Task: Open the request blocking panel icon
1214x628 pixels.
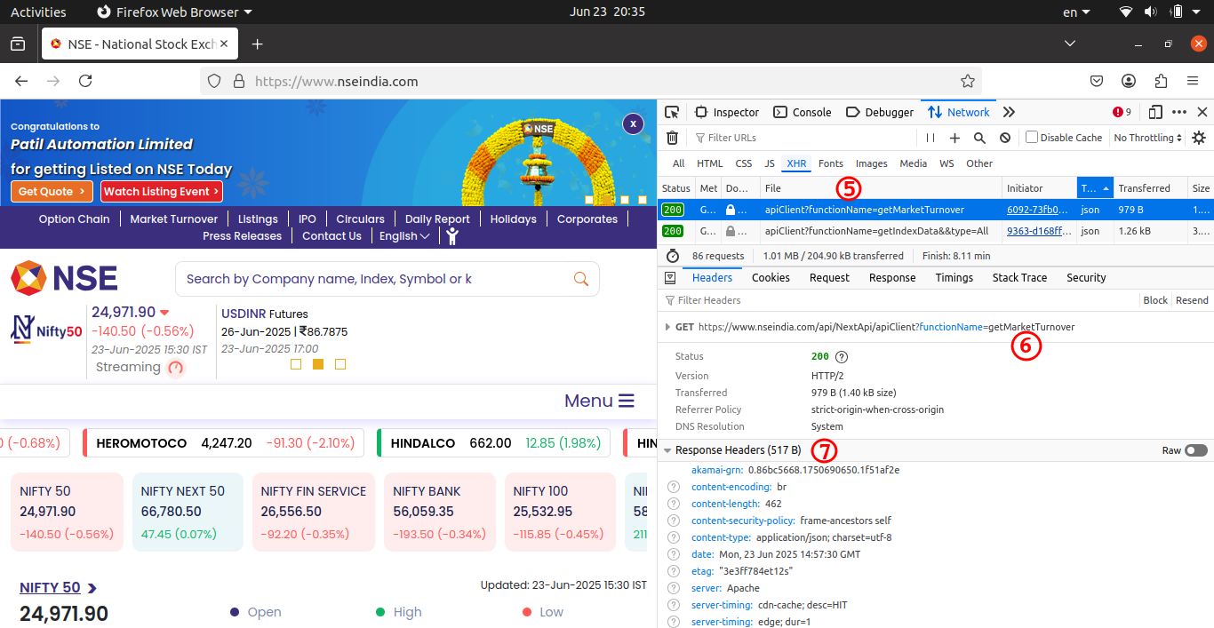Action: (x=1005, y=138)
